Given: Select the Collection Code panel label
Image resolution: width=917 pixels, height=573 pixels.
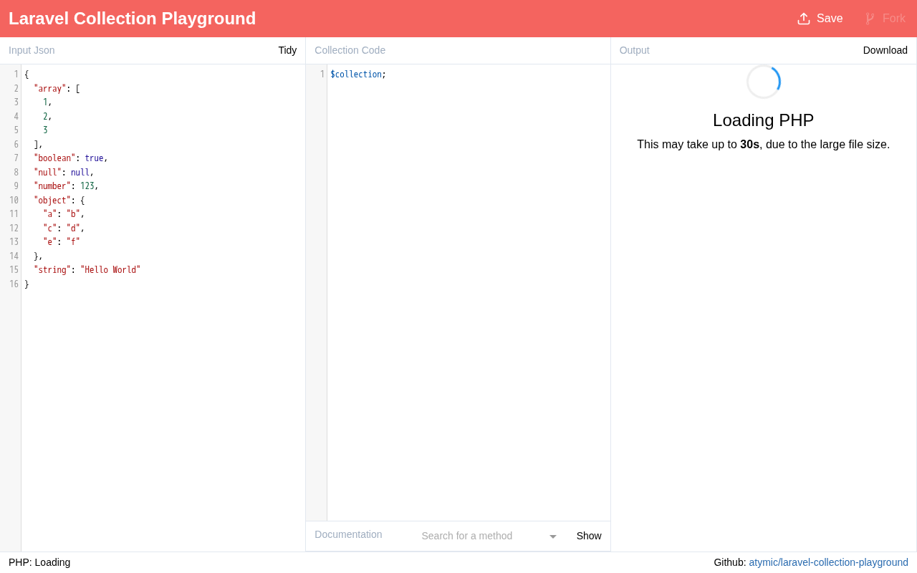Looking at the screenshot, I should point(350,50).
